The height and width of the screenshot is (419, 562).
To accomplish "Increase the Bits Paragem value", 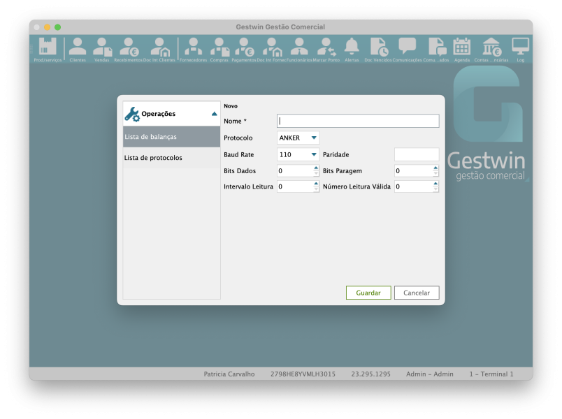I will click(x=435, y=168).
